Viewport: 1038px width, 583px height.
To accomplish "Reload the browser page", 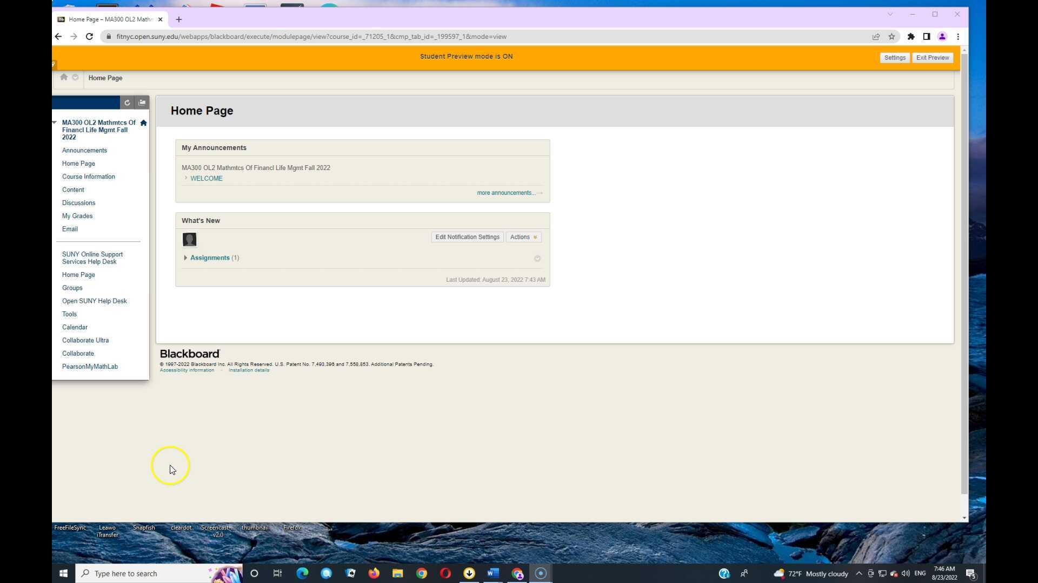I will click(89, 37).
